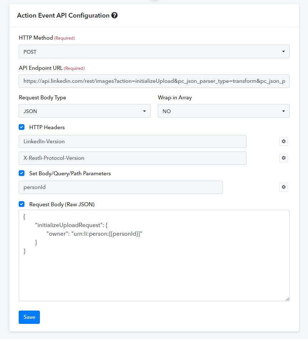Click the Wrap in Array caret arrow

284,111
